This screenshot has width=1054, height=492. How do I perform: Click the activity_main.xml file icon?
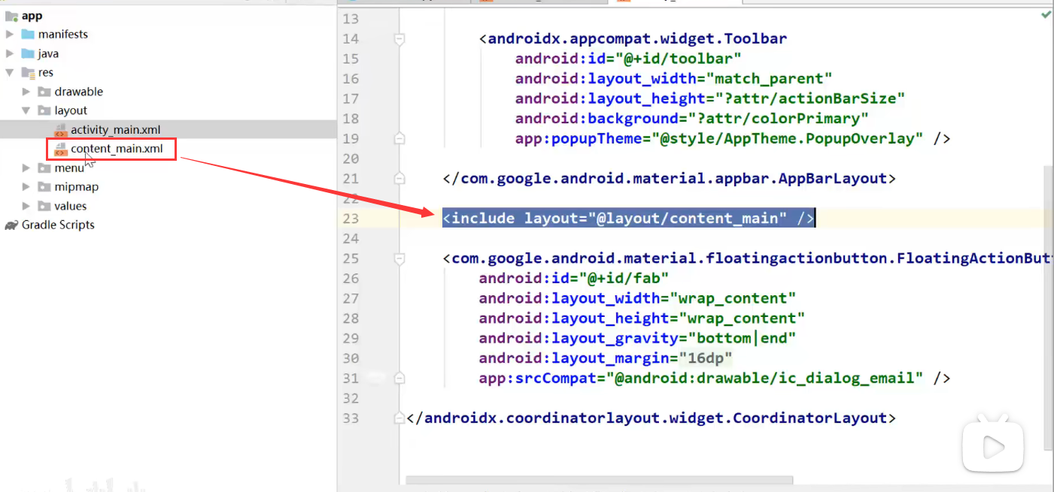coord(61,130)
